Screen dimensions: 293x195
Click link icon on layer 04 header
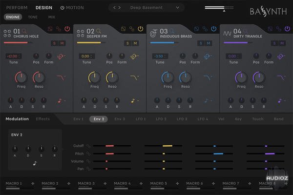[279, 29]
